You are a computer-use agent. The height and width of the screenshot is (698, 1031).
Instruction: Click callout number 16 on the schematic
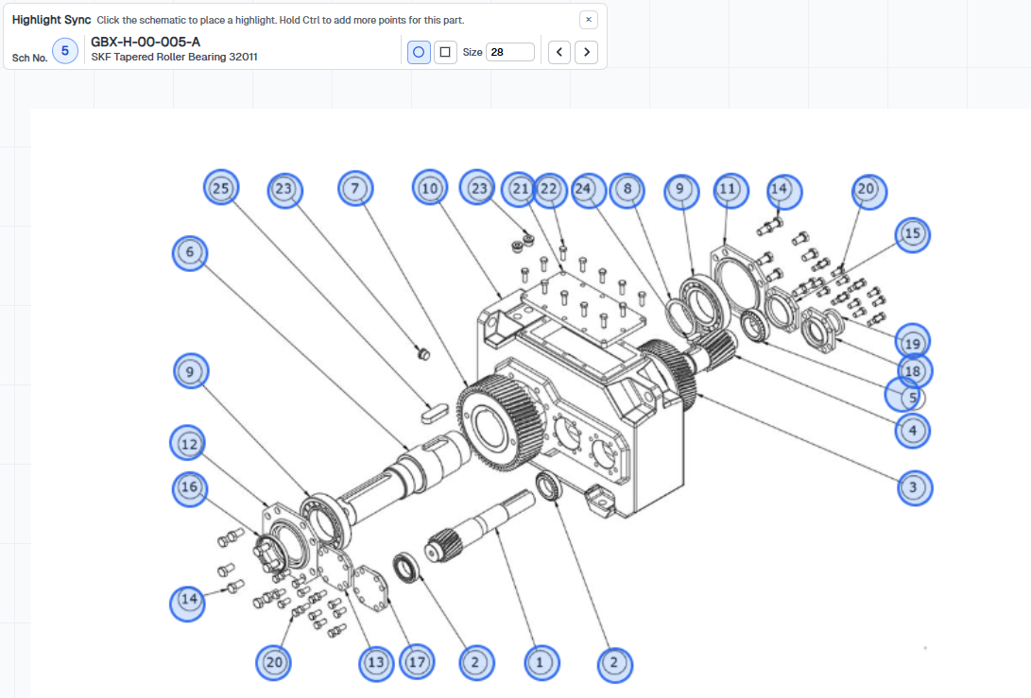(190, 489)
